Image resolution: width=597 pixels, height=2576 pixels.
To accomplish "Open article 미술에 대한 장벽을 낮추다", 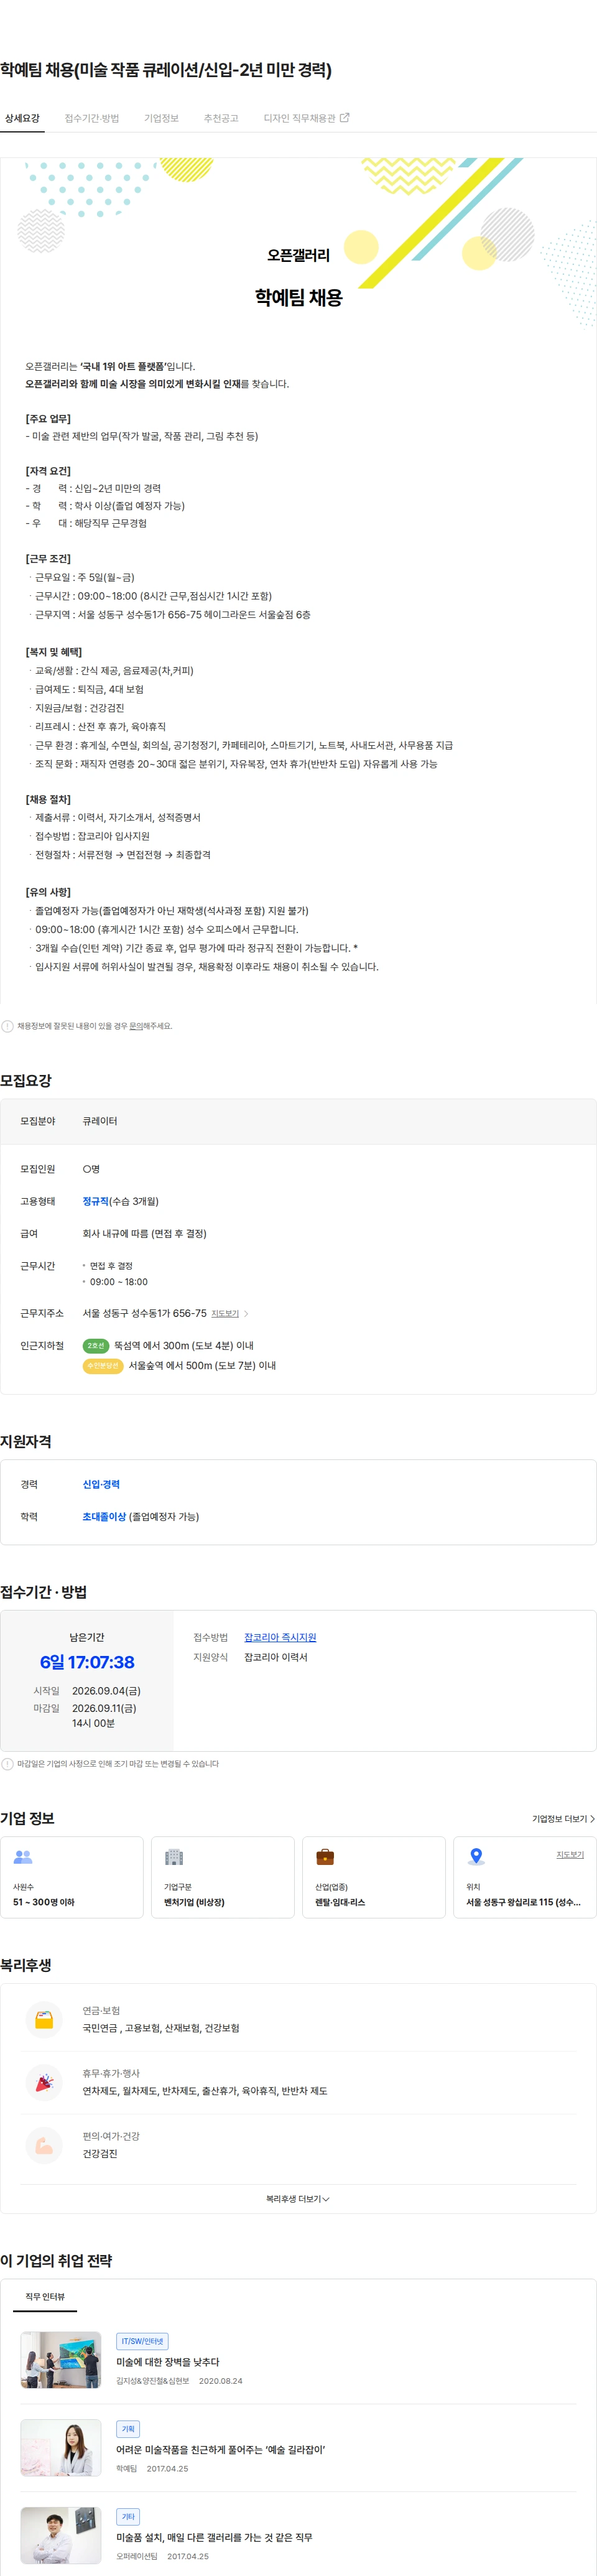I will point(167,2362).
